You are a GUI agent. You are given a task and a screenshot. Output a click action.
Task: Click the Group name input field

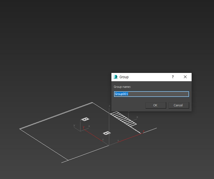(x=151, y=94)
